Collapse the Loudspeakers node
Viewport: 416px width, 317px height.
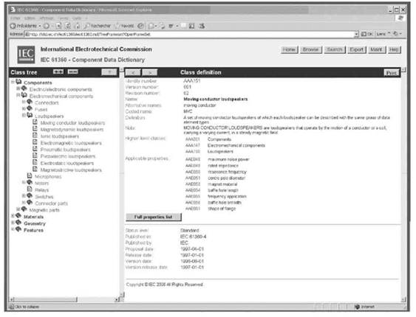tap(24, 115)
